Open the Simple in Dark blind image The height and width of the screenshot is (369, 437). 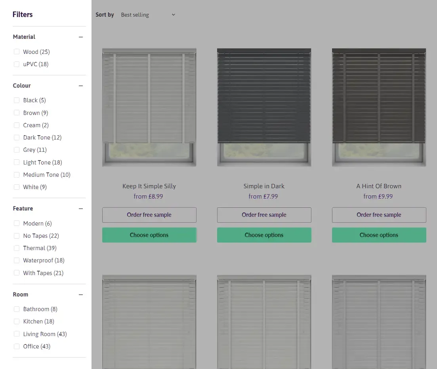[264, 107]
